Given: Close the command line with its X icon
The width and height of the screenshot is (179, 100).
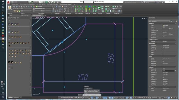Looking at the screenshot, I should click(x=80, y=95).
